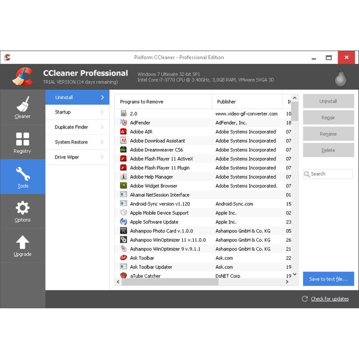Screen dimensions: 359x359
Task: Select the Registry grid icon
Action: tap(22, 139)
